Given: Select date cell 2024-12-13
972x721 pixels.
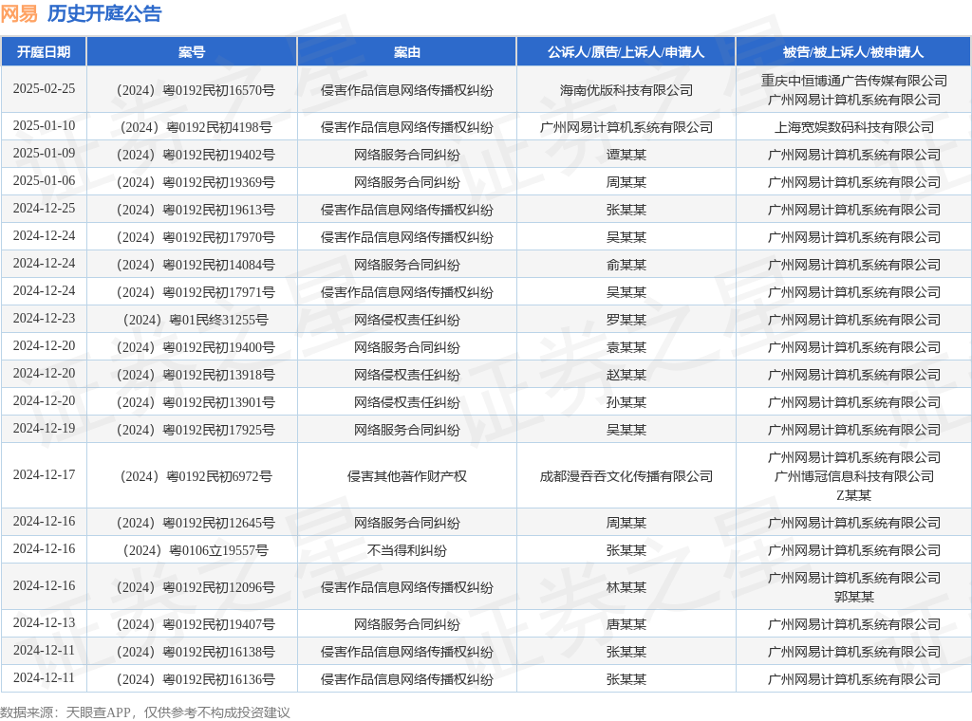Looking at the screenshot, I should (x=44, y=623).
